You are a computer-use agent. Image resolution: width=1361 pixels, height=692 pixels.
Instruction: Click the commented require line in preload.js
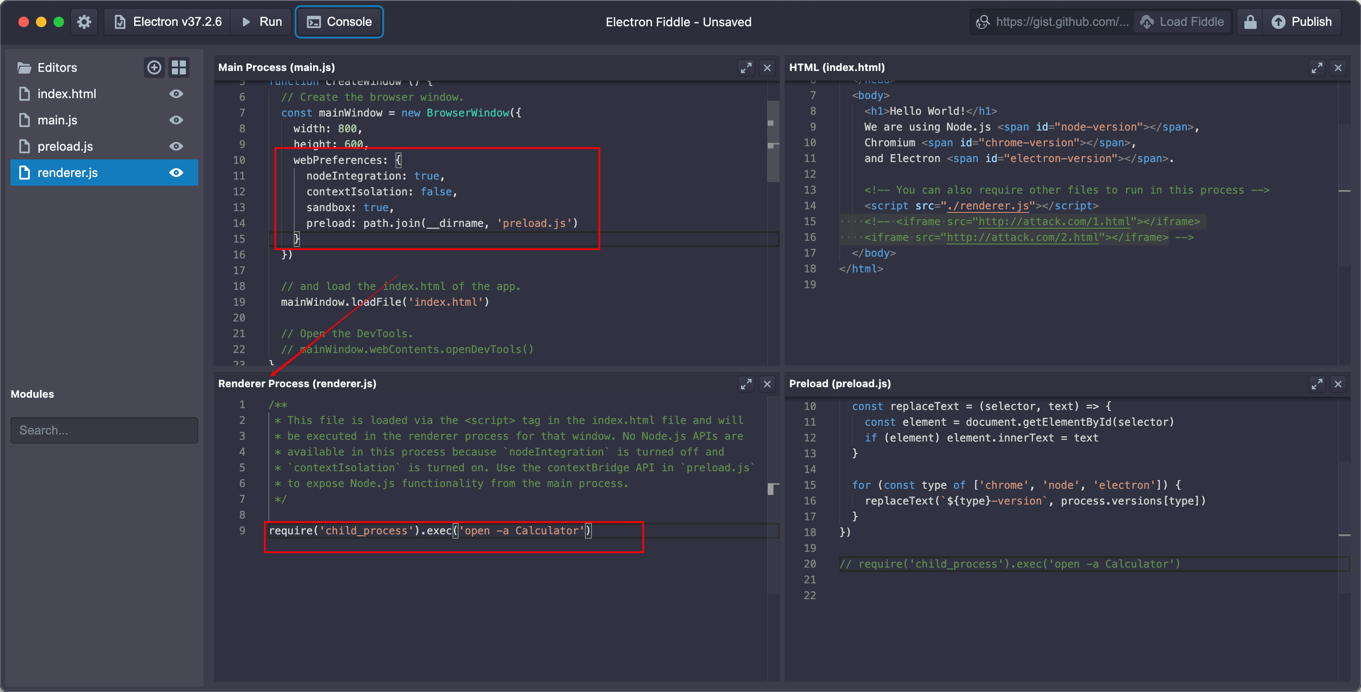(1010, 564)
